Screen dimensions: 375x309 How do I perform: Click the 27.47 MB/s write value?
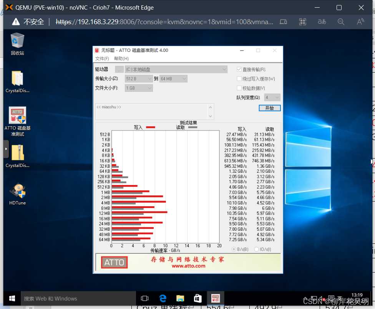coord(237,135)
